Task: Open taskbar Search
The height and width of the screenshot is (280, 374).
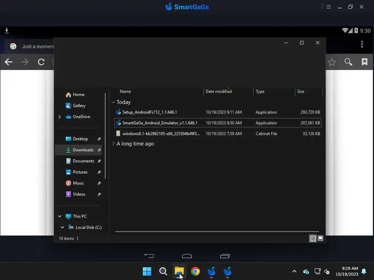Action: [x=163, y=271]
